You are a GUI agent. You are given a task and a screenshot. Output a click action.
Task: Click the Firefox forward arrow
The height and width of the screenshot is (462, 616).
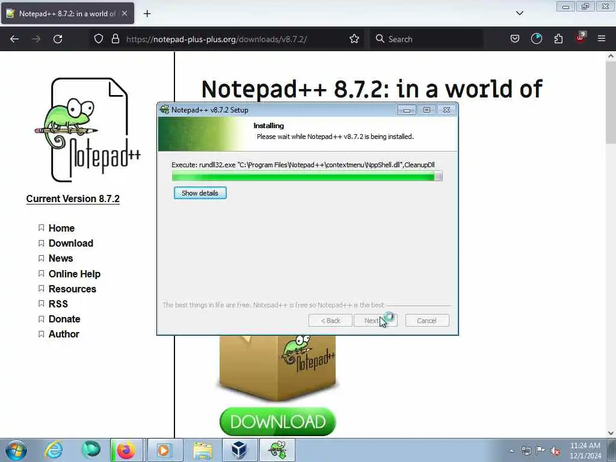35,39
